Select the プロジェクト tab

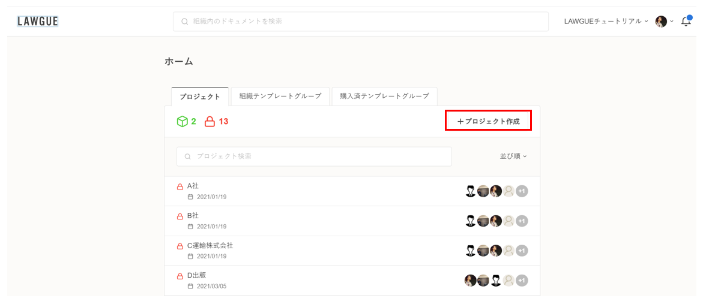200,97
